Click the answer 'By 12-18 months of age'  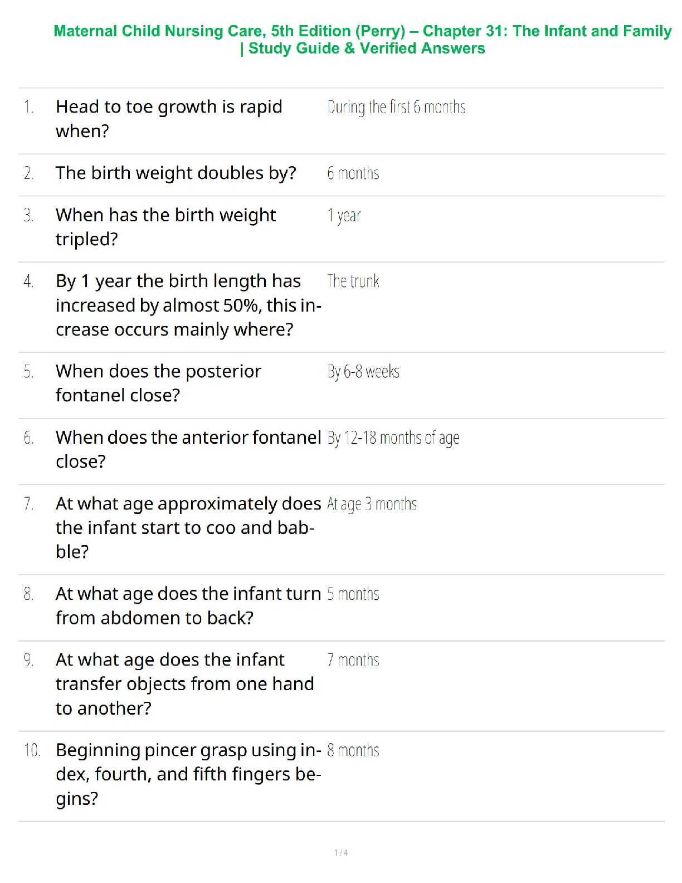click(393, 438)
